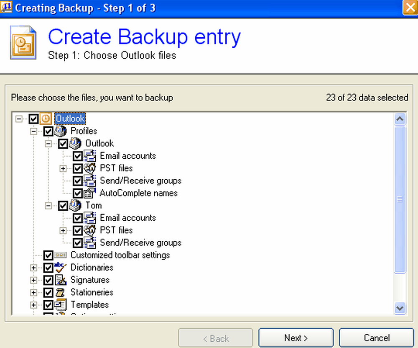Select the Stationeries label

[x=92, y=292]
